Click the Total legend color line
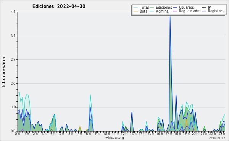Viewport: 229px width, 141px height. point(135,8)
